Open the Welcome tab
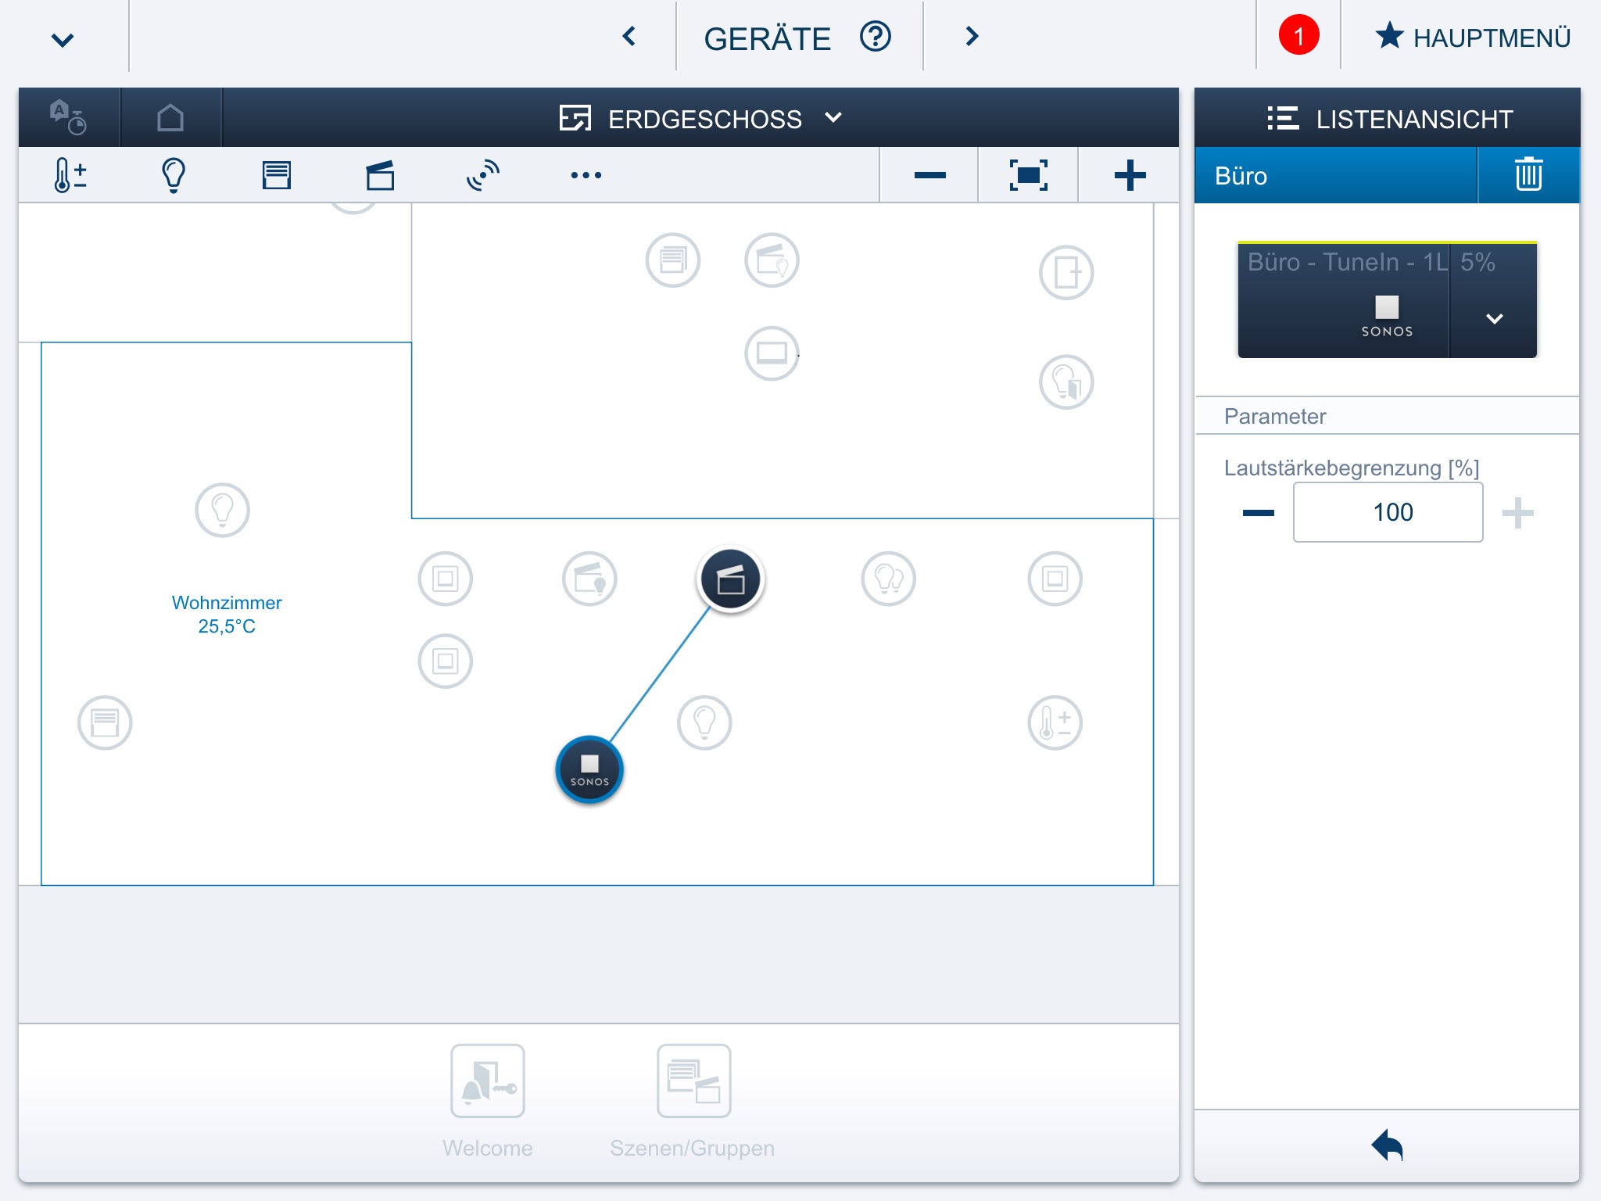The width and height of the screenshot is (1601, 1201). 488,1101
